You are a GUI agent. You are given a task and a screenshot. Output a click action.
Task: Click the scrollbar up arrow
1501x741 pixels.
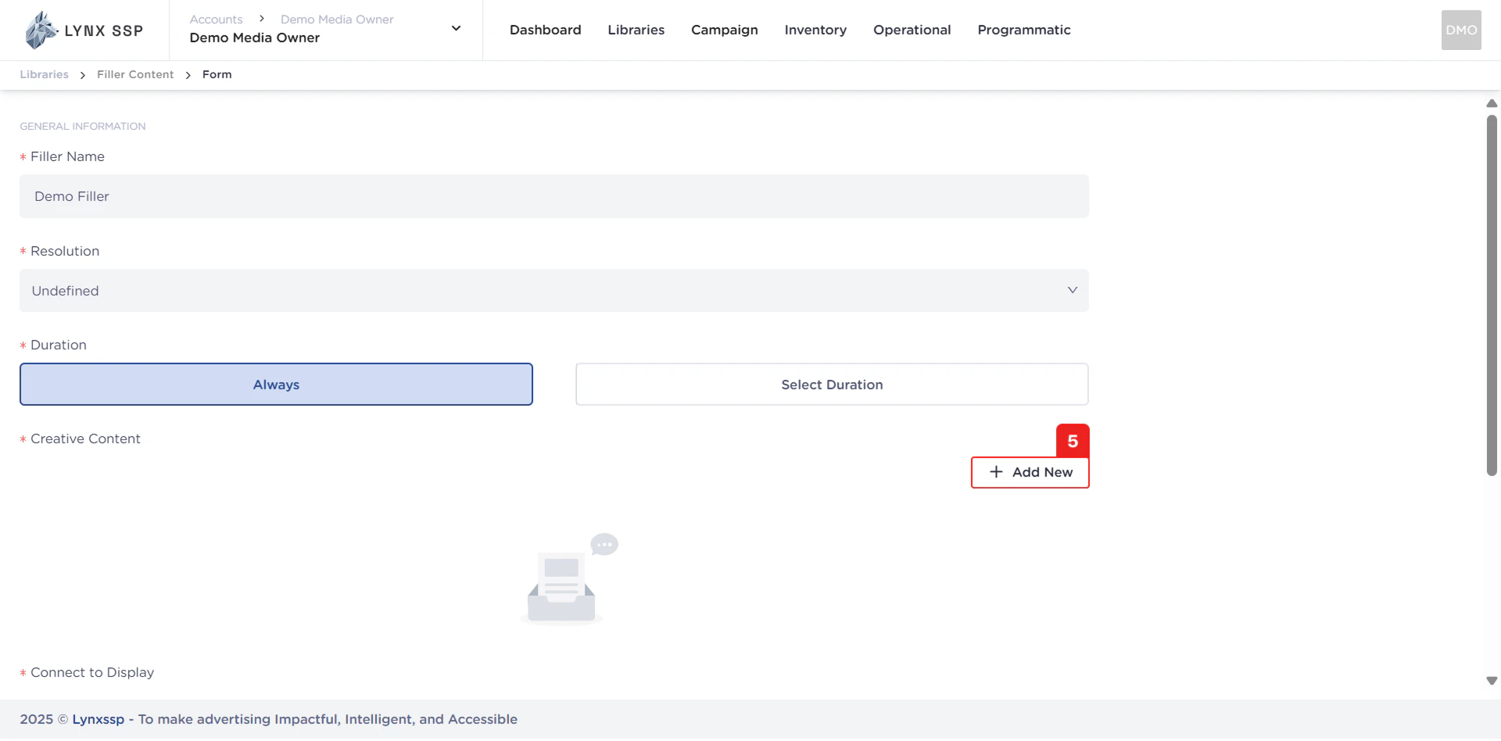coord(1492,103)
